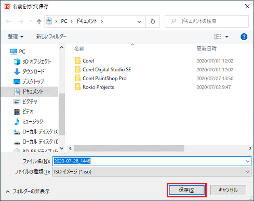Click the キャンセル cancel button
The width and height of the screenshot is (254, 201).
pyautogui.click(x=228, y=190)
